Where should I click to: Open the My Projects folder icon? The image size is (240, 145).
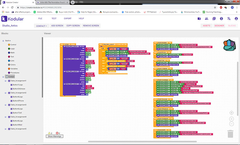(199, 18)
